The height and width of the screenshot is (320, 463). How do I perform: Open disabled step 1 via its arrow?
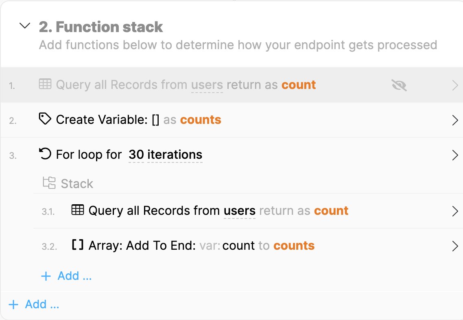pyautogui.click(x=455, y=85)
